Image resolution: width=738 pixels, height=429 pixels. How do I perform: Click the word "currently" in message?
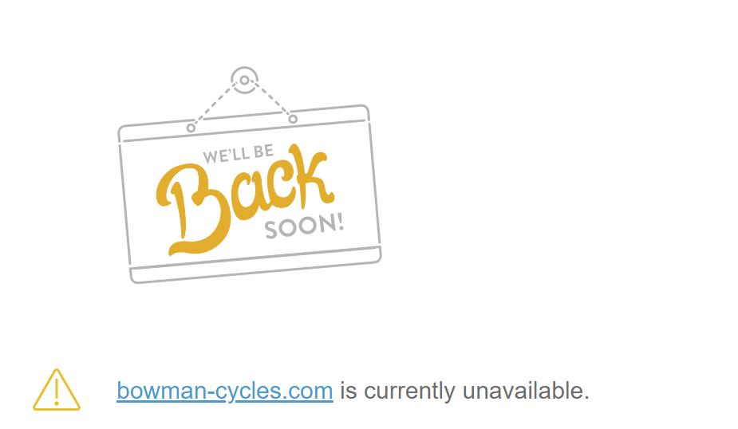[409, 392]
